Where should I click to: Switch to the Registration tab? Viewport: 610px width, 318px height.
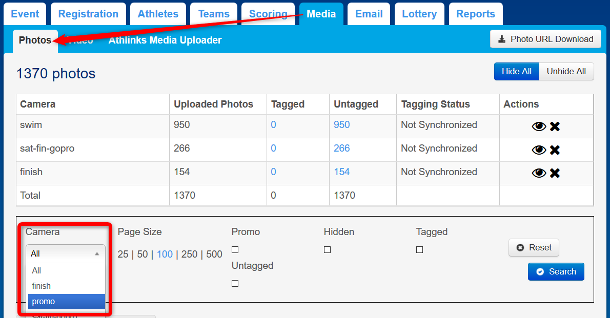(x=88, y=14)
